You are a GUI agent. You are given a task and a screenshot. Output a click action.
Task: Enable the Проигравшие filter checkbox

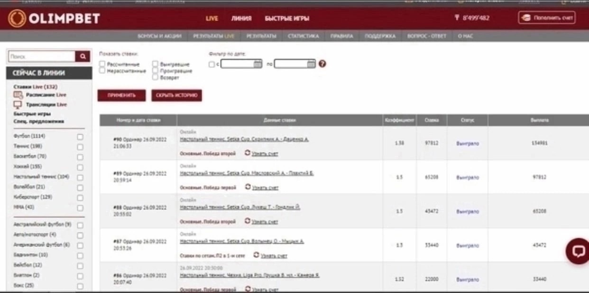pos(156,71)
